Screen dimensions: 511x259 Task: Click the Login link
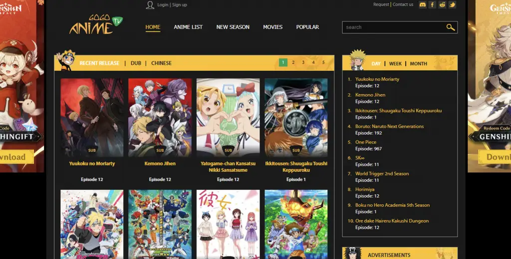click(163, 5)
